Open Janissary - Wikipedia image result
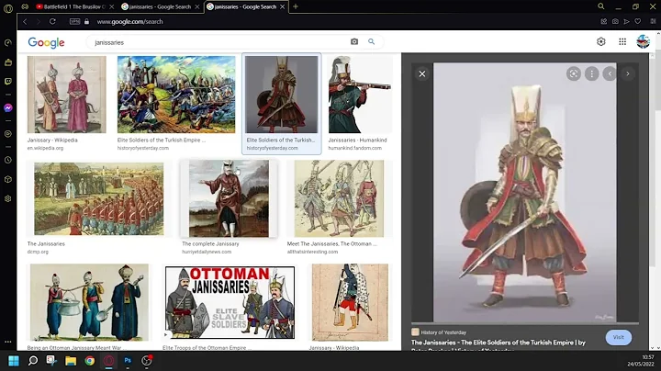The height and width of the screenshot is (371, 661). [67, 95]
